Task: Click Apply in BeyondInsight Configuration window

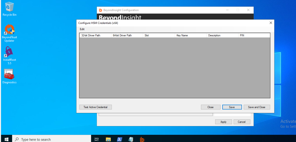Action: coord(224,122)
